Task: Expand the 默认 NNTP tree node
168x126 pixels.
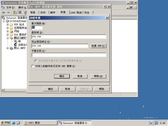Action: click(x=8, y=48)
